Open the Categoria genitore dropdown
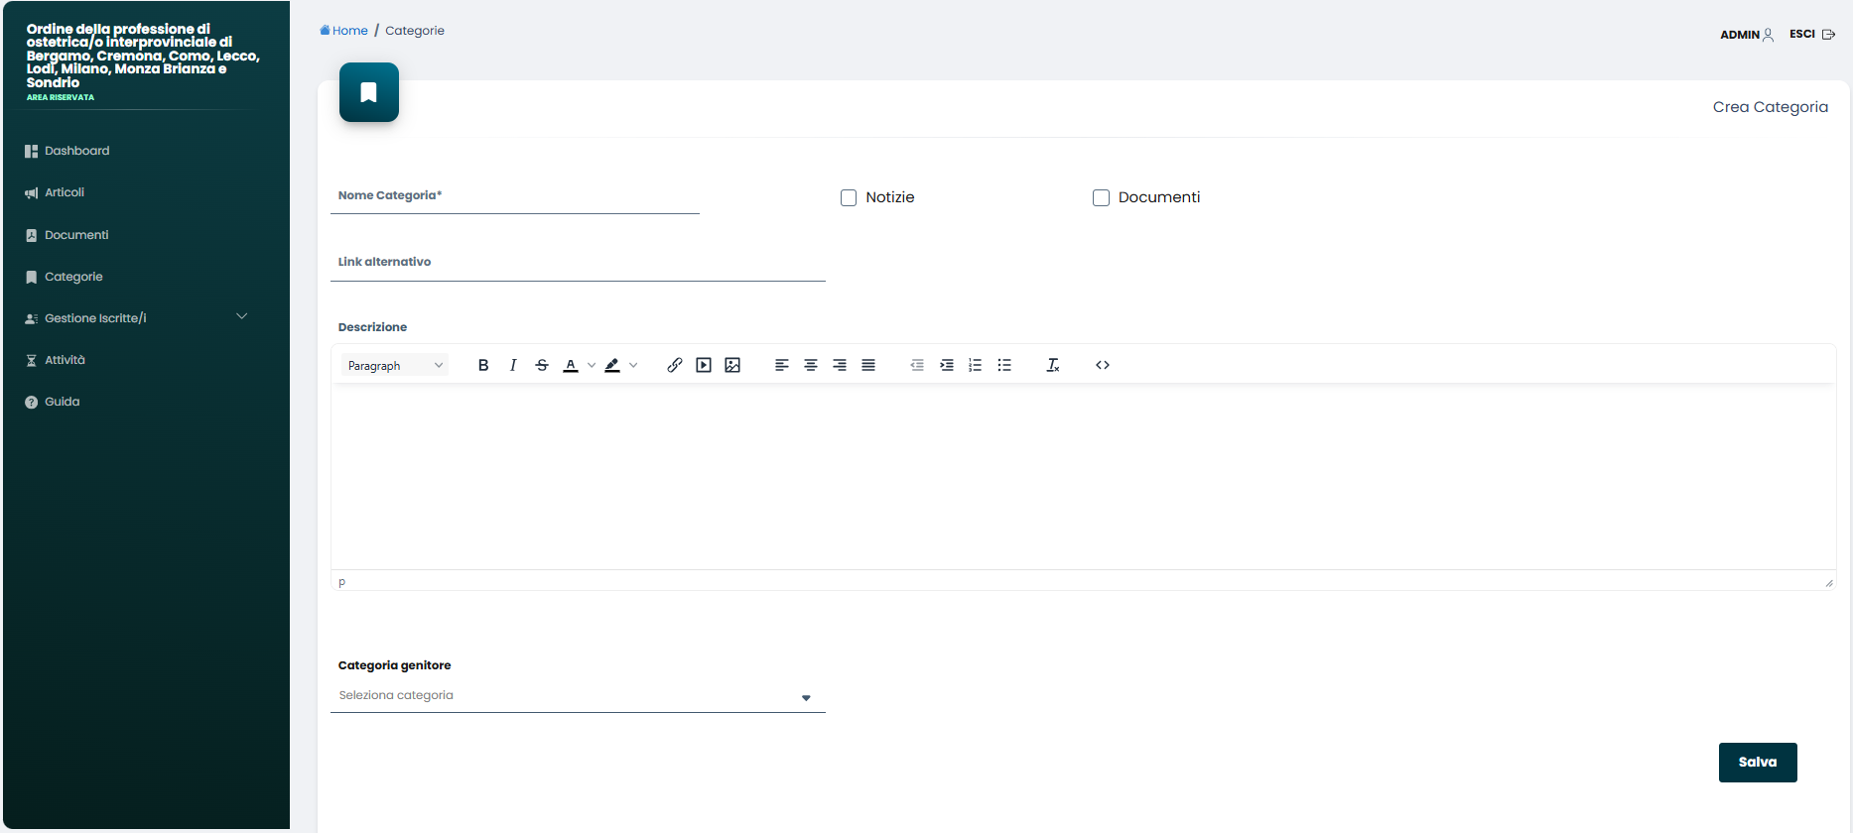 tap(578, 696)
